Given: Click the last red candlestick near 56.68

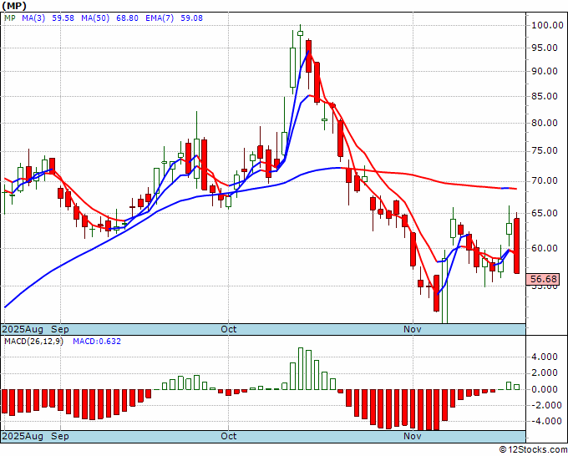Looking at the screenshot, I should pyautogui.click(x=517, y=246).
